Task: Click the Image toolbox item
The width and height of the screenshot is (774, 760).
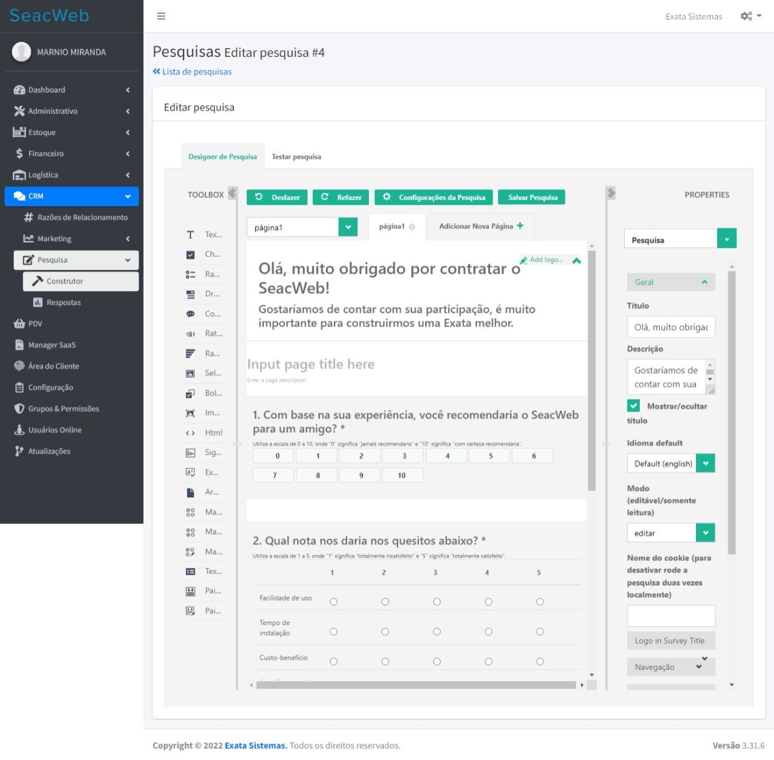Action: (204, 413)
